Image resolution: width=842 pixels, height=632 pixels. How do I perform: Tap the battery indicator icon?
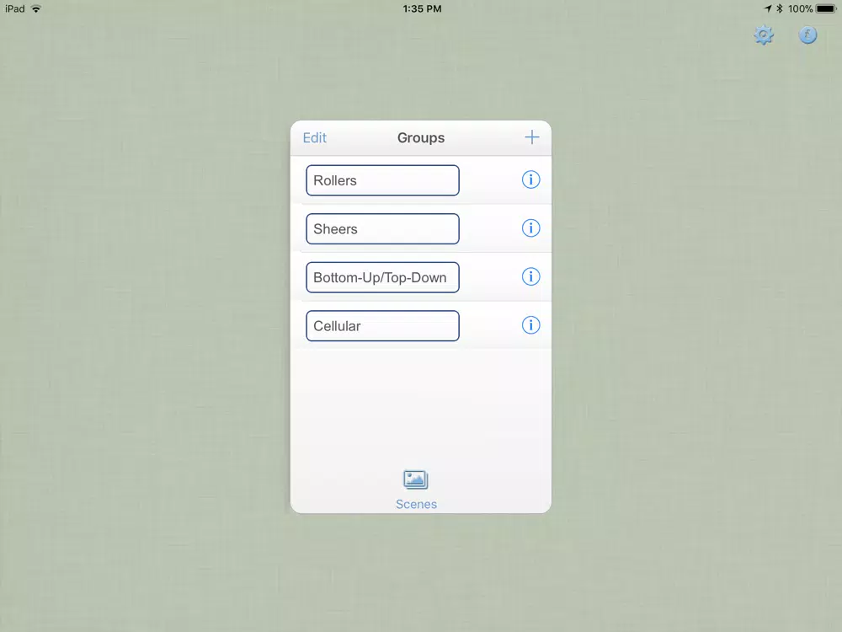[x=827, y=8]
